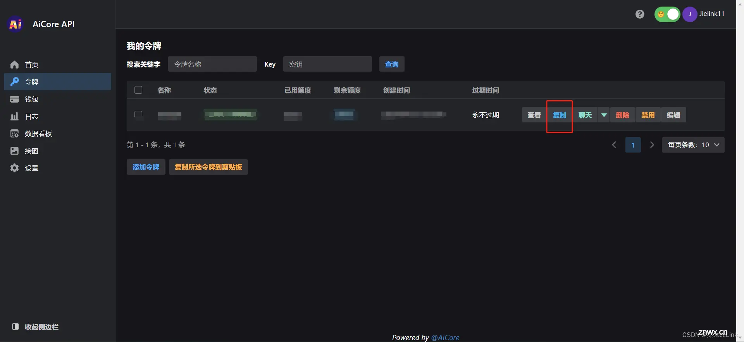Open 绘图 menu item
The image size is (744, 342).
coord(57,151)
